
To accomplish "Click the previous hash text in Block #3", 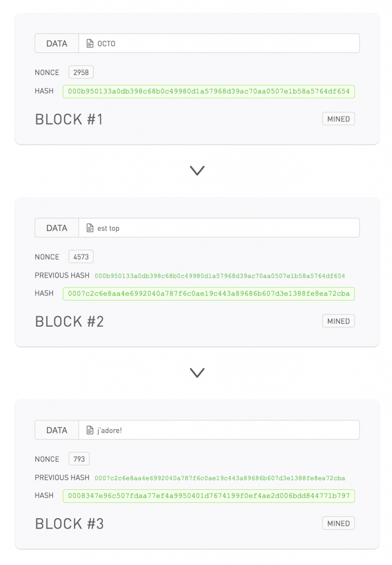I will coord(220,478).
